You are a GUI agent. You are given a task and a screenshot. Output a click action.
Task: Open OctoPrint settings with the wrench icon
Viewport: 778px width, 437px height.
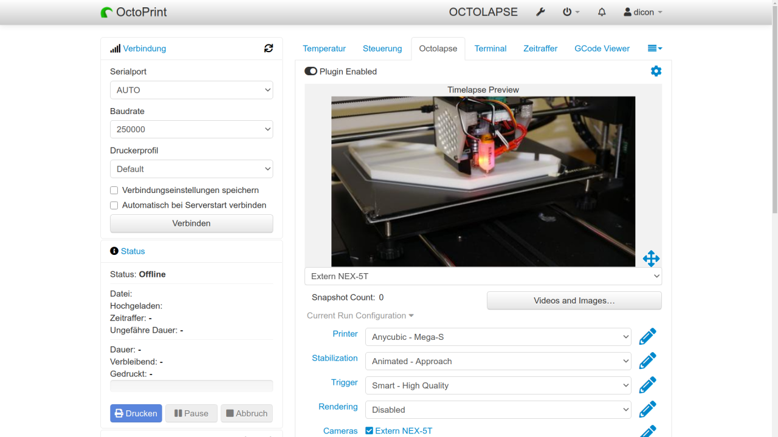coord(540,12)
